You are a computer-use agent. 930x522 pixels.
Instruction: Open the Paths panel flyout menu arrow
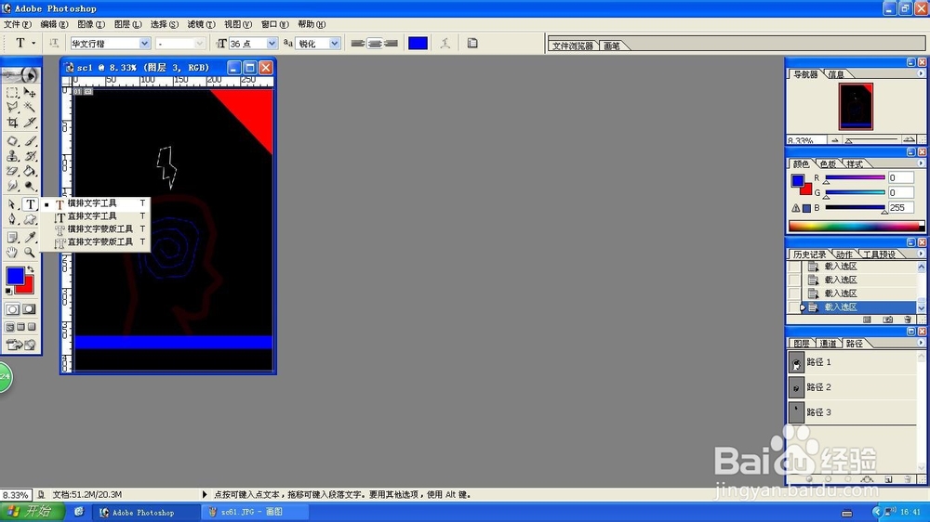[x=921, y=343]
